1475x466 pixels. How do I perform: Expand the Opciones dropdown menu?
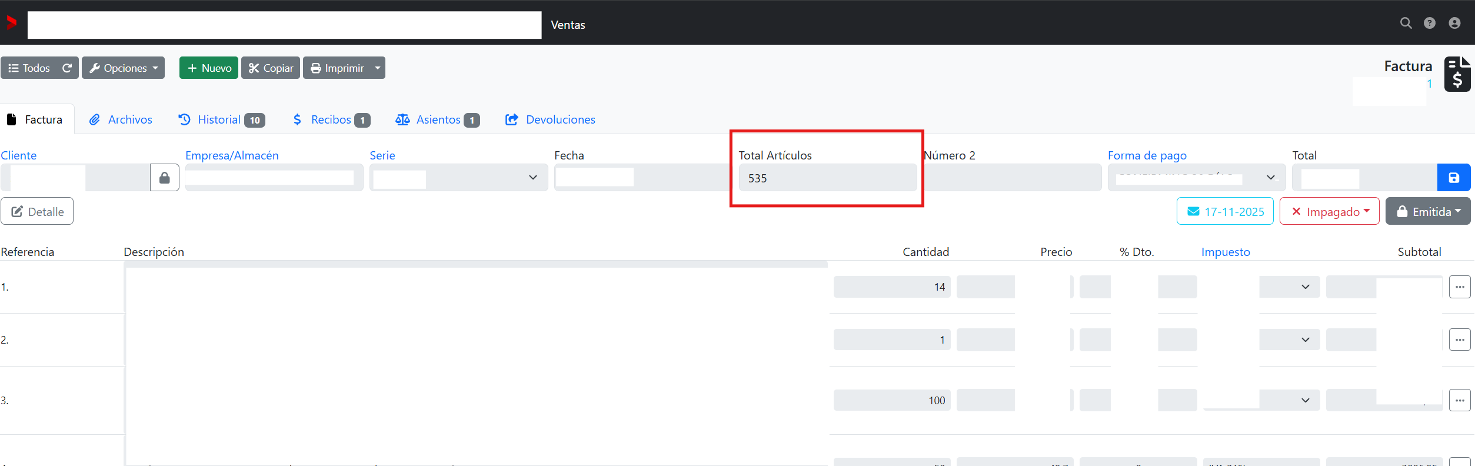tap(123, 68)
